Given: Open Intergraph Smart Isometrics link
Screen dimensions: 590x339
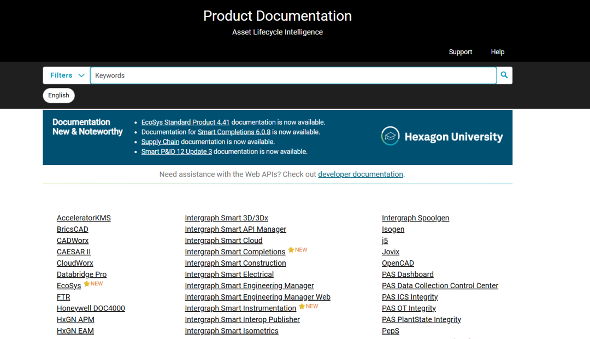Looking at the screenshot, I should 232,331.
